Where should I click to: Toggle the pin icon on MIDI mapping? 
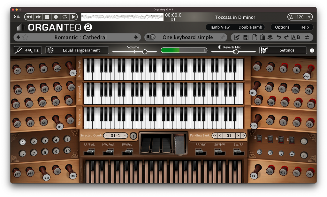point(222,38)
